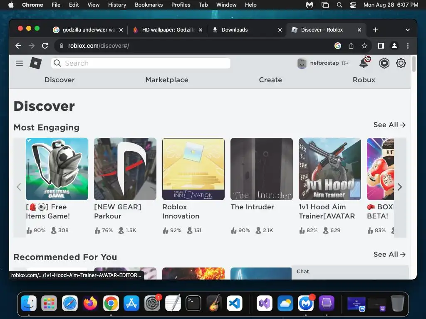Viewport: 426px width, 319px height.
Task: Open the History menu in the menu bar
Action: click(x=117, y=5)
